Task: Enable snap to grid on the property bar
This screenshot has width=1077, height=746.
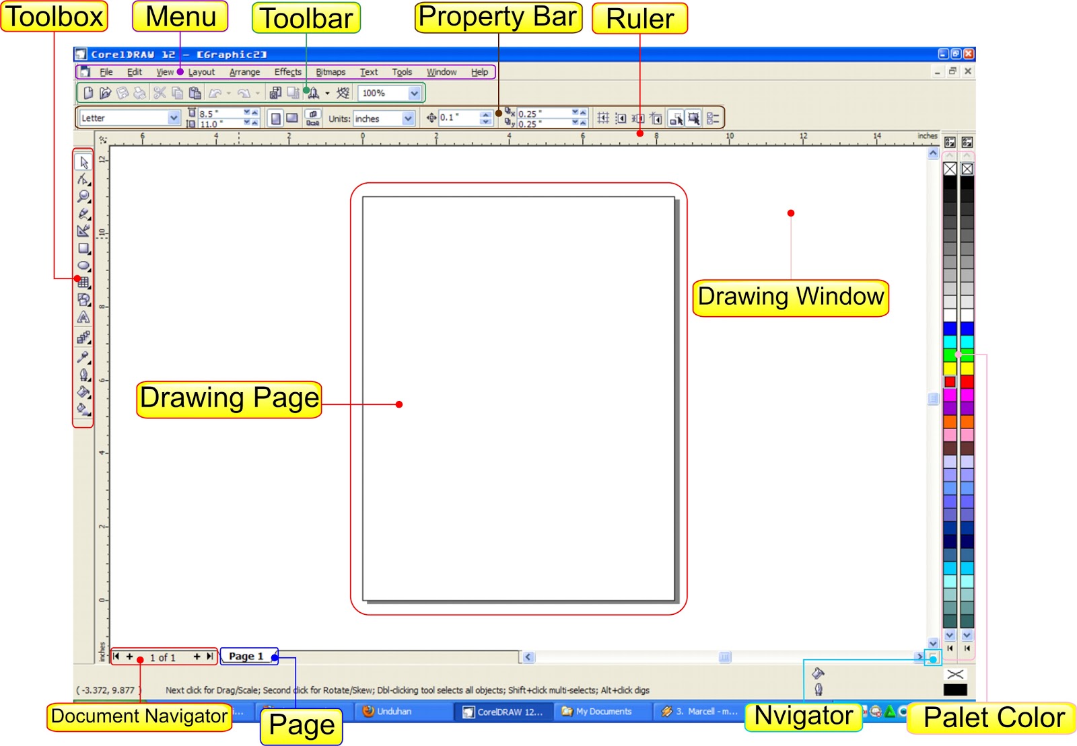Action: tap(601, 118)
